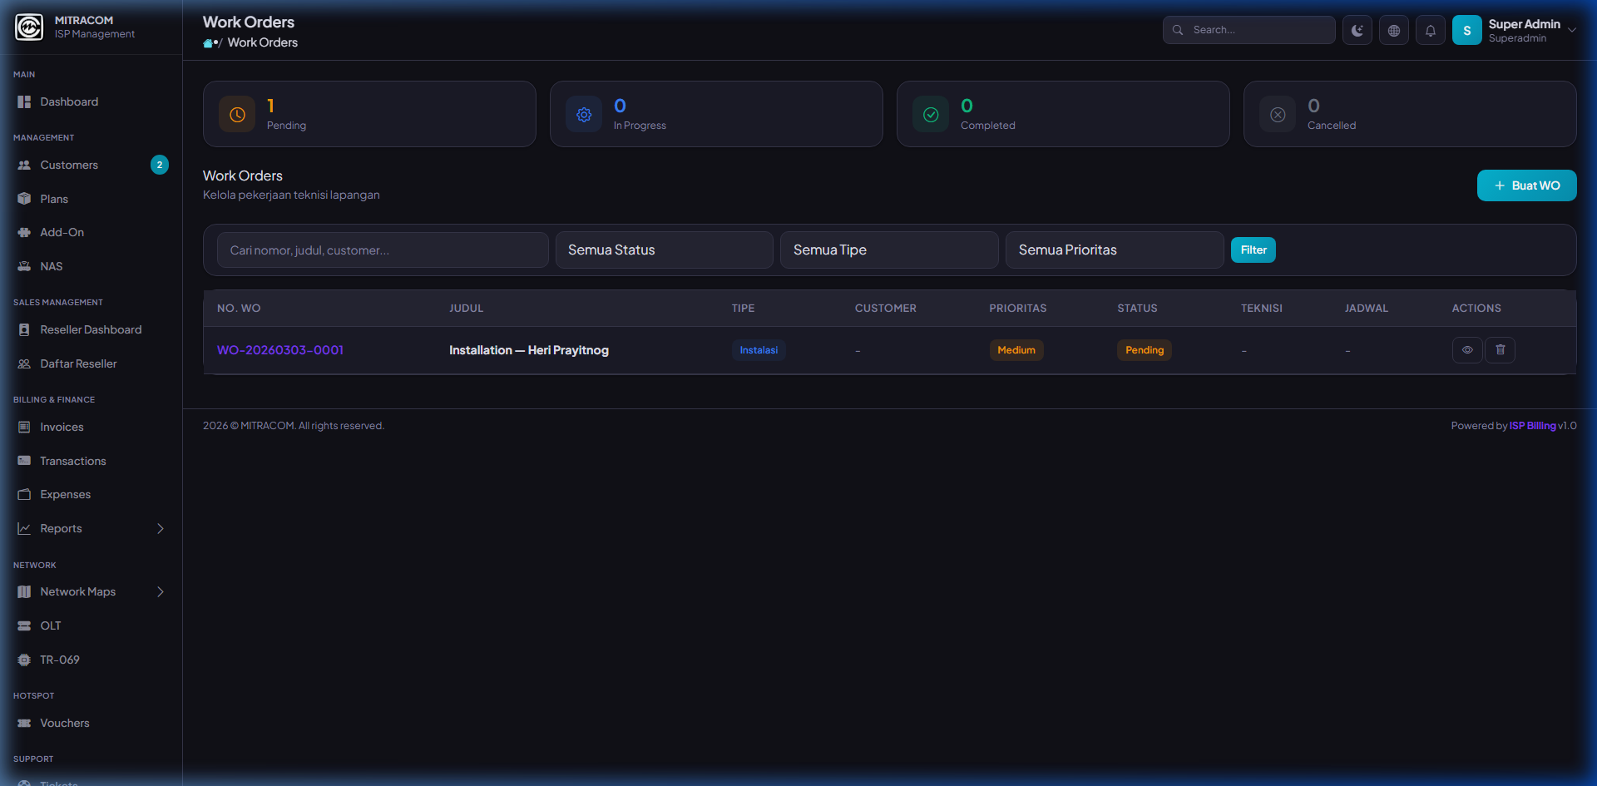
Task: Open the Semua Prioritas dropdown
Action: pyautogui.click(x=1114, y=250)
